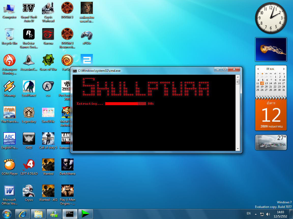Open Windows Explorer from taskbar
Screen dimensions: 293x219
tap(38, 214)
